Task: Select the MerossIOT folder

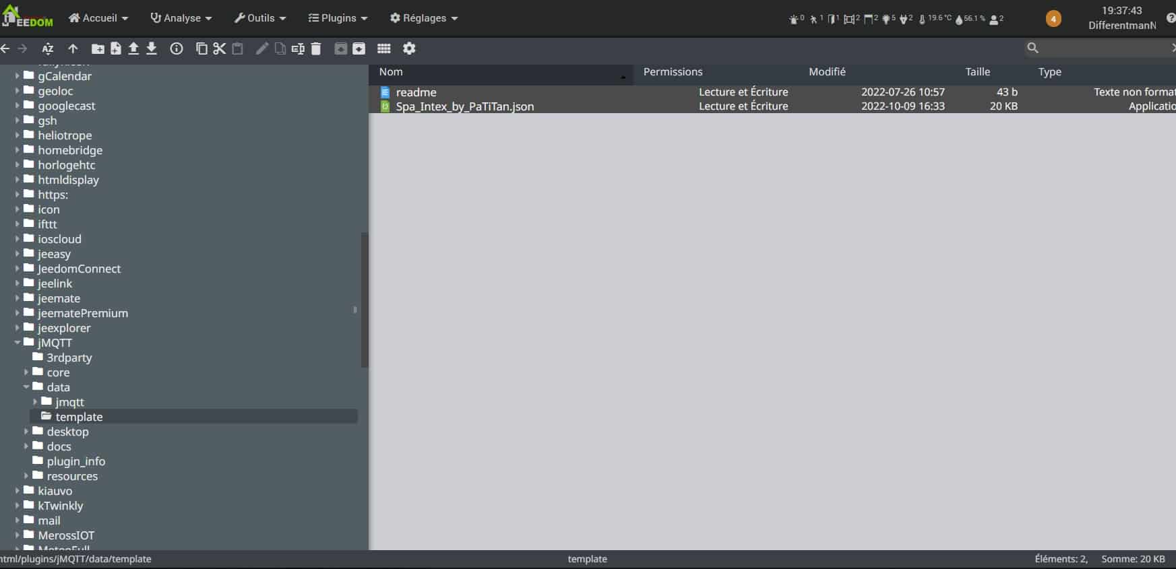Action: [x=66, y=535]
